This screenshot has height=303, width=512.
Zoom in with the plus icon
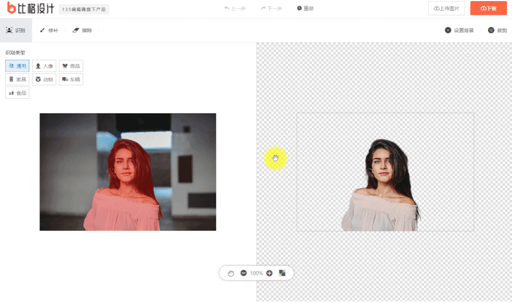(x=269, y=273)
